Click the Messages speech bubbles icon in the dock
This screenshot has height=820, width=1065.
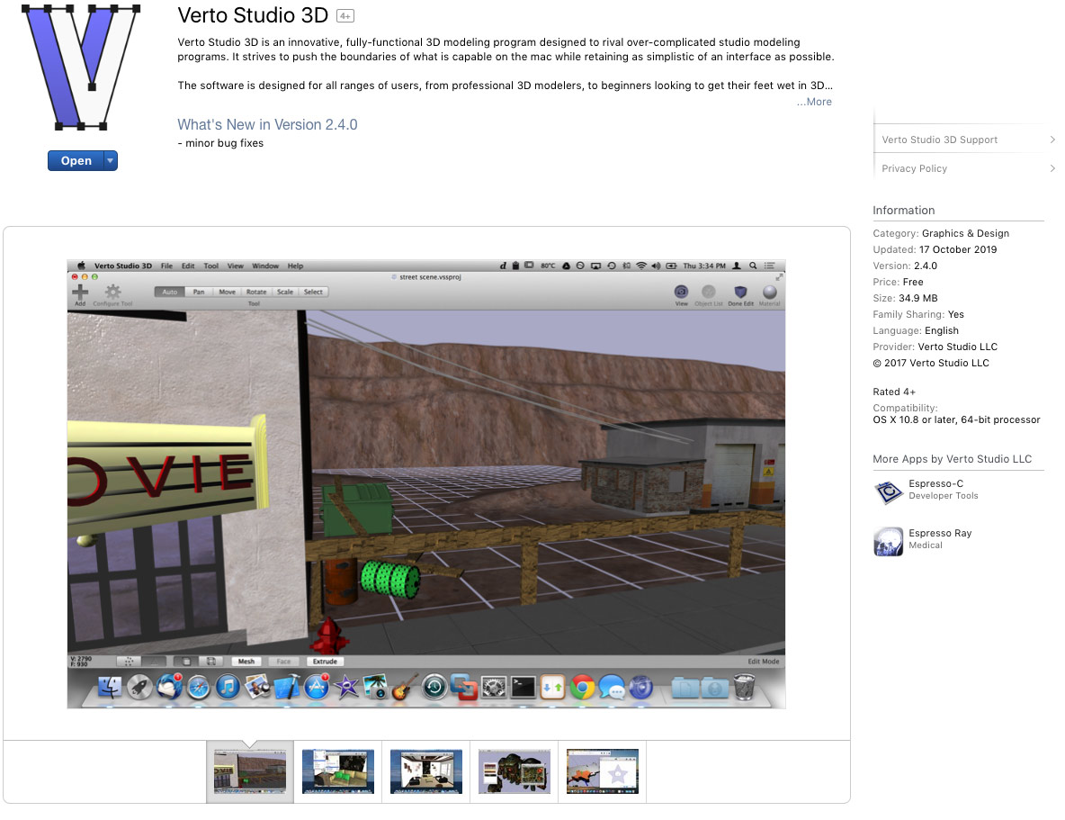click(613, 688)
